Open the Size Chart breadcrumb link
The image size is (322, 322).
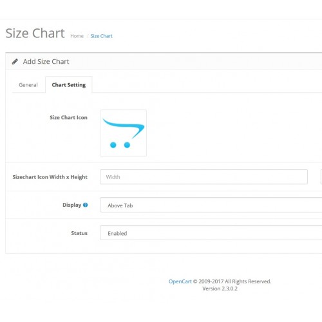101,36
